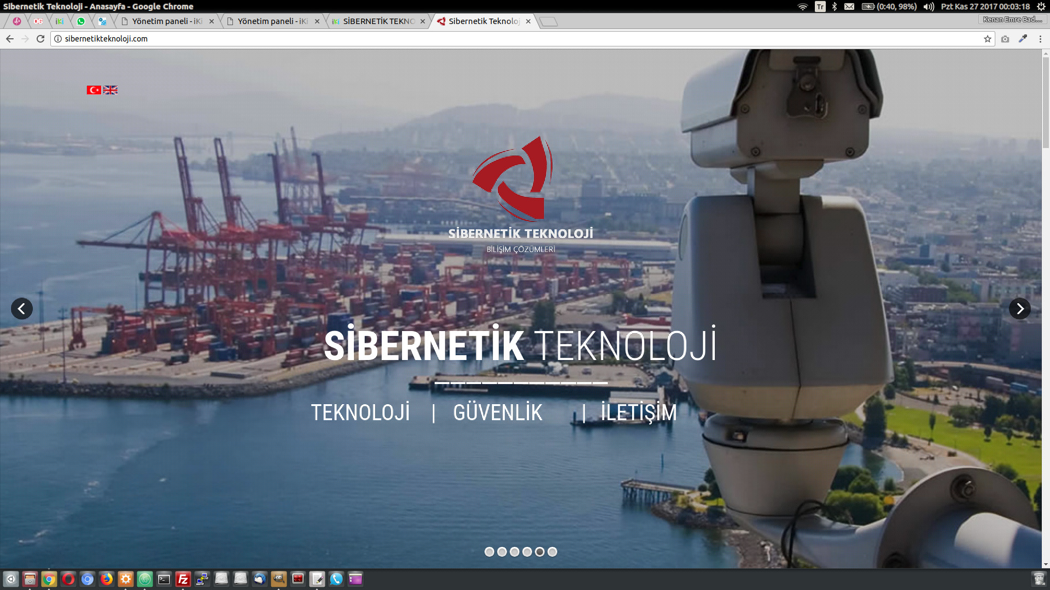This screenshot has width=1050, height=590.
Task: Click BİLİŞİM ÇÖZÜMLERİ text under logo
Action: [521, 250]
